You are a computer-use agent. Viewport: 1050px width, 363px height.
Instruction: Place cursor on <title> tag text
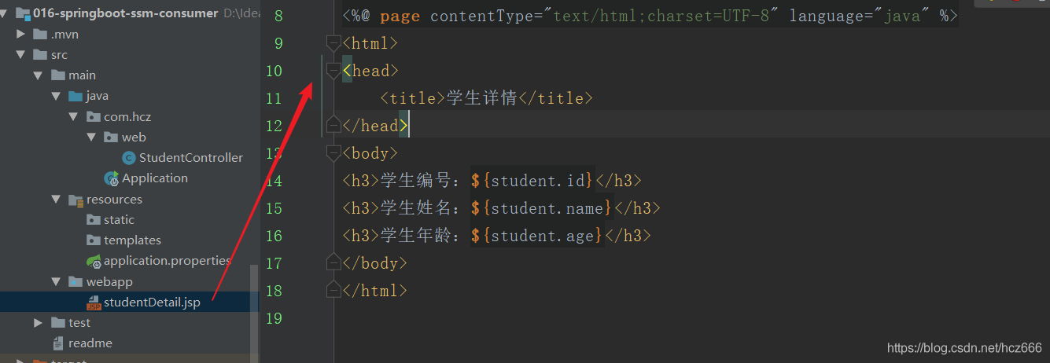click(412, 98)
